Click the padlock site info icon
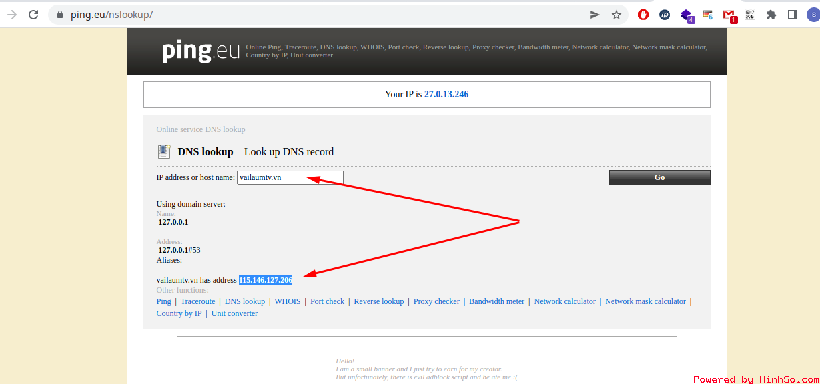The image size is (820, 384). (60, 15)
